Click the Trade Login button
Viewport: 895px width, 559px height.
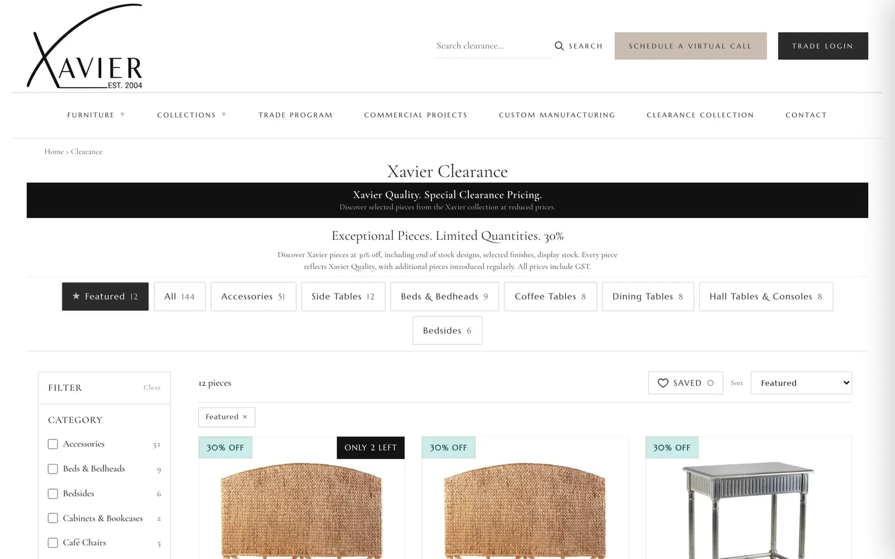pos(823,46)
